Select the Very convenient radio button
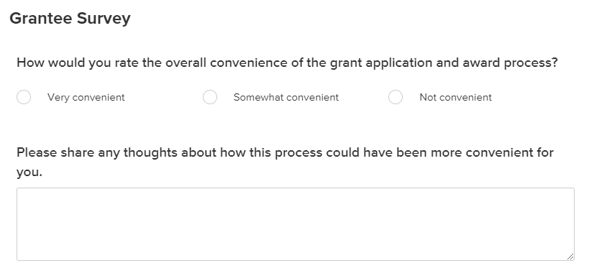The height and width of the screenshot is (276, 589). 24,97
